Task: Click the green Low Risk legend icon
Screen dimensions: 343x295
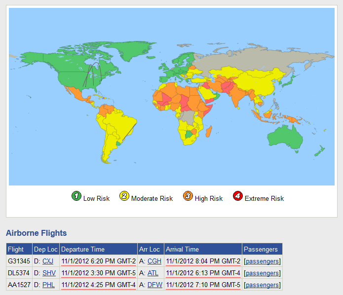Action: click(x=76, y=196)
